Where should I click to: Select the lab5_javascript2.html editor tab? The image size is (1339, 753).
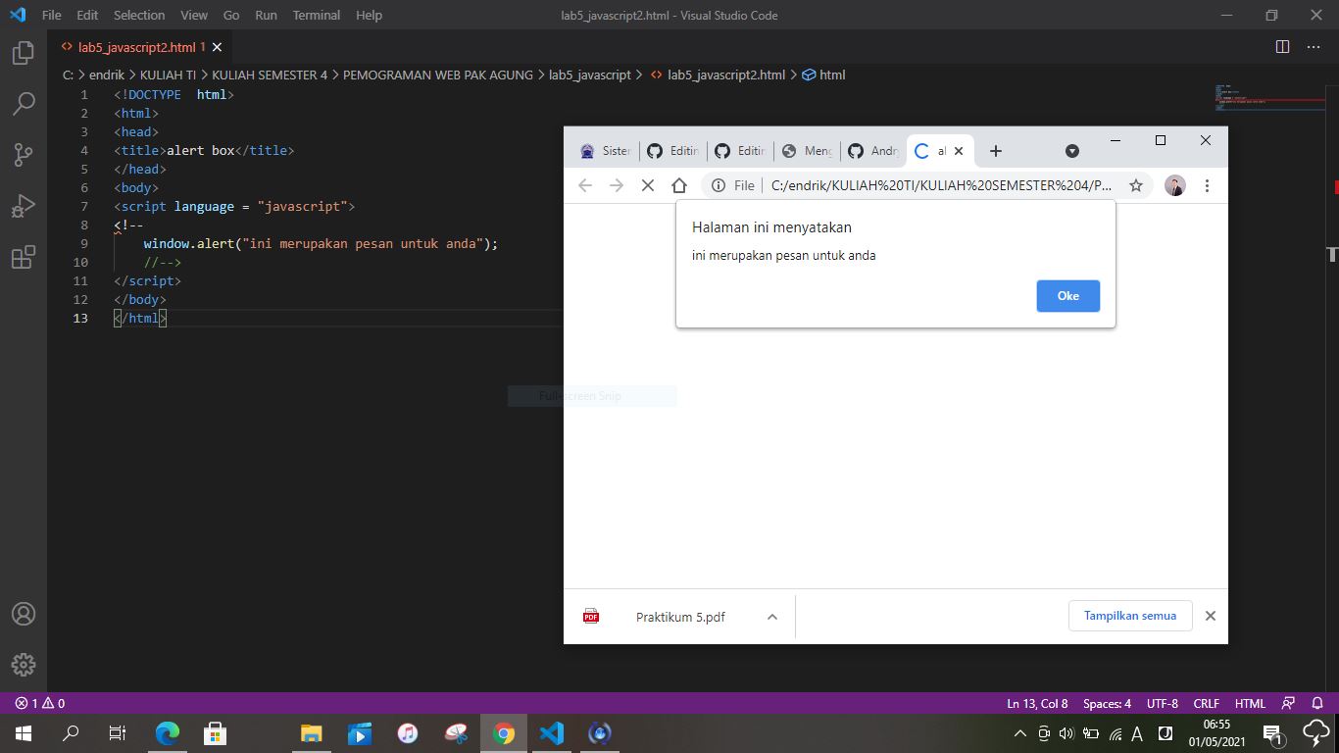138,46
